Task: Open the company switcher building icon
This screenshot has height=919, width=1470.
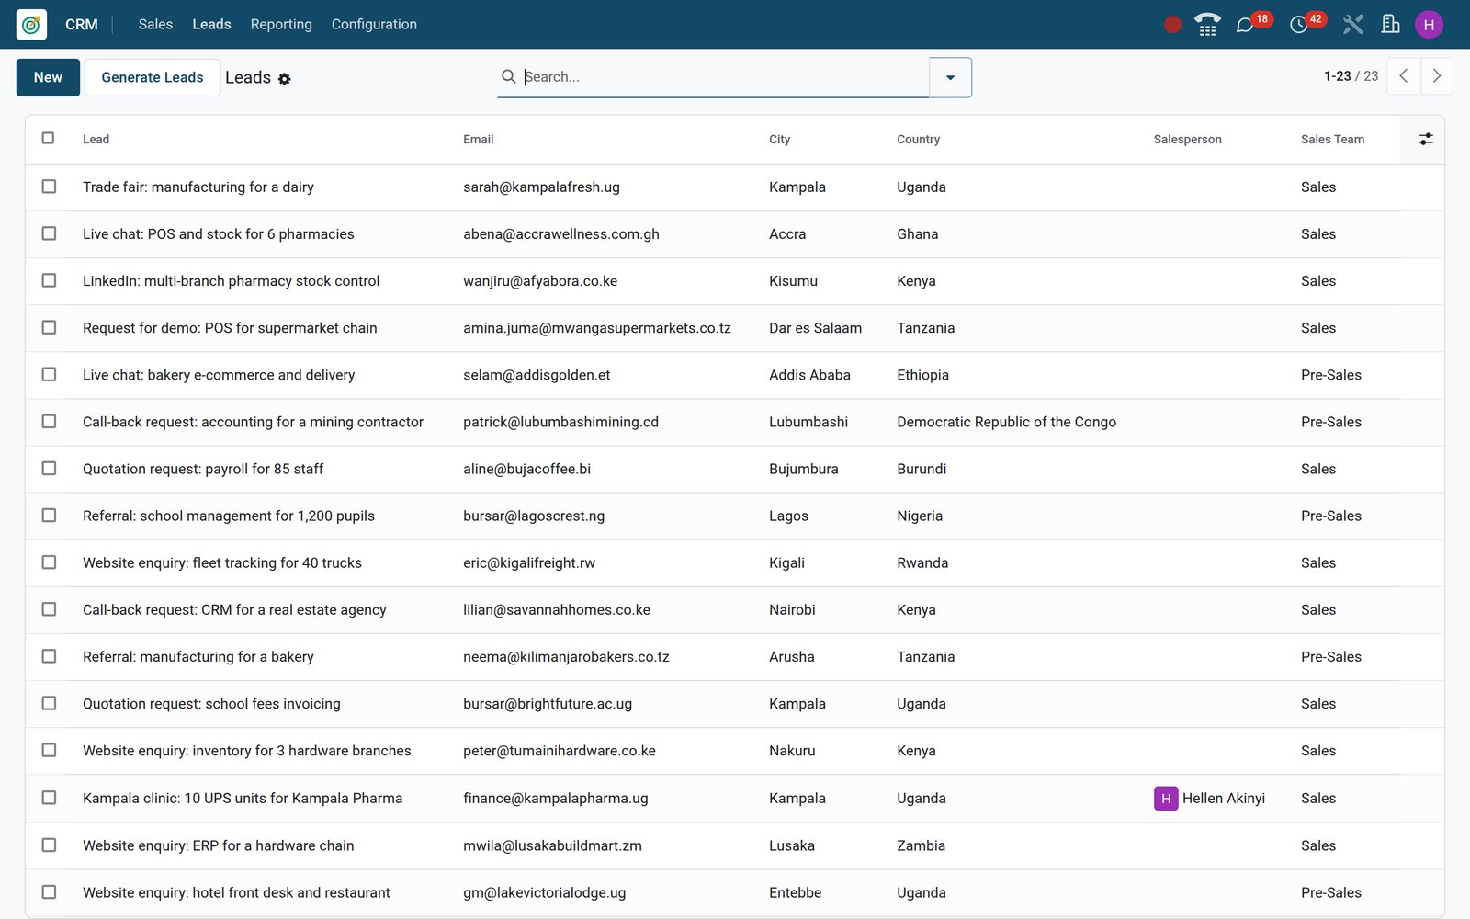Action: (1391, 25)
